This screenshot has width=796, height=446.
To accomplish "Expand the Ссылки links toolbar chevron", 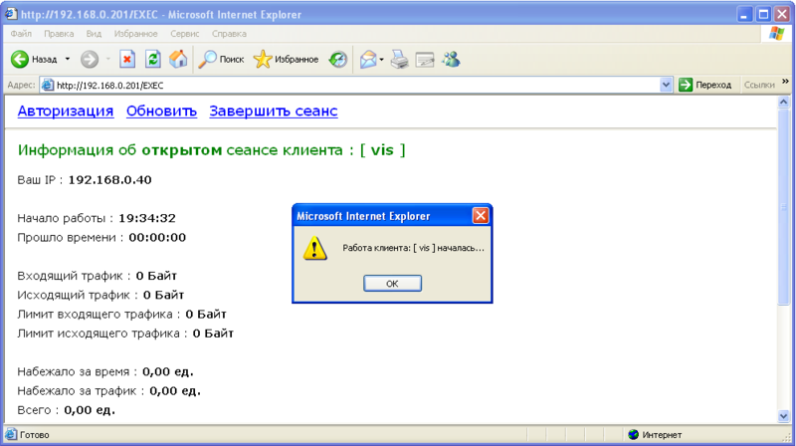I will (785, 82).
